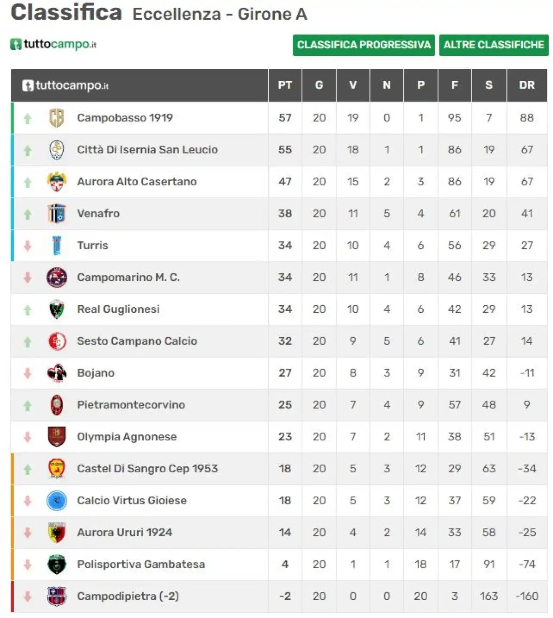Click the Turris tower logo
Screen dimensions: 553x618
pyautogui.click(x=57, y=245)
